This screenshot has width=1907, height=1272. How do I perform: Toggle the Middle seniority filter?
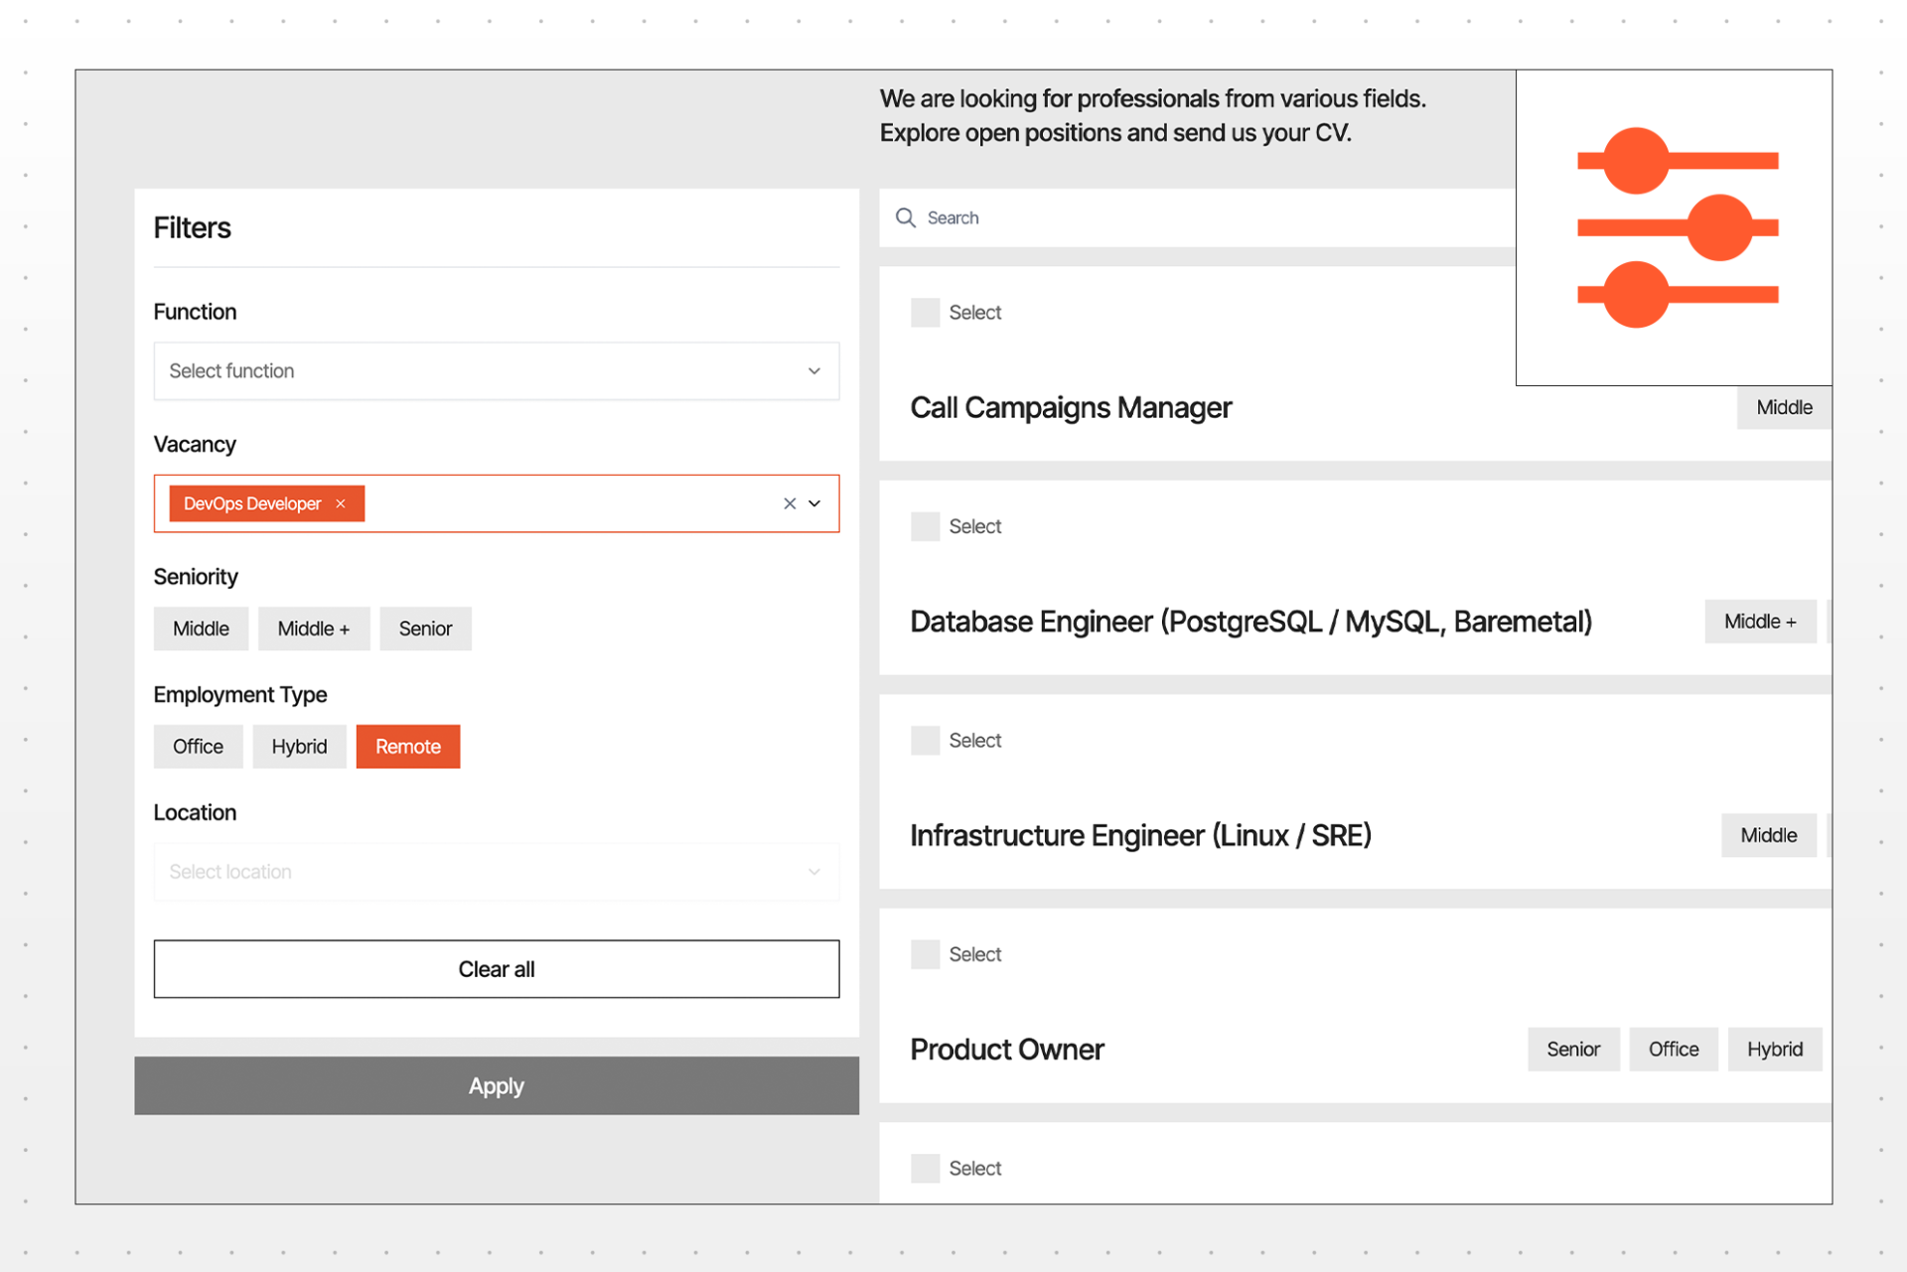click(201, 629)
